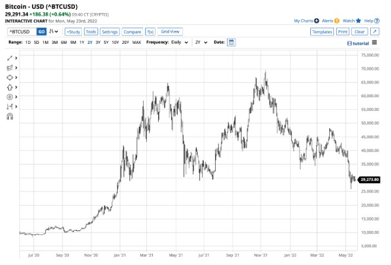Image resolution: width=391 pixels, height=265 pixels.
Task: Select the measurement range tool
Action: [x=10, y=107]
